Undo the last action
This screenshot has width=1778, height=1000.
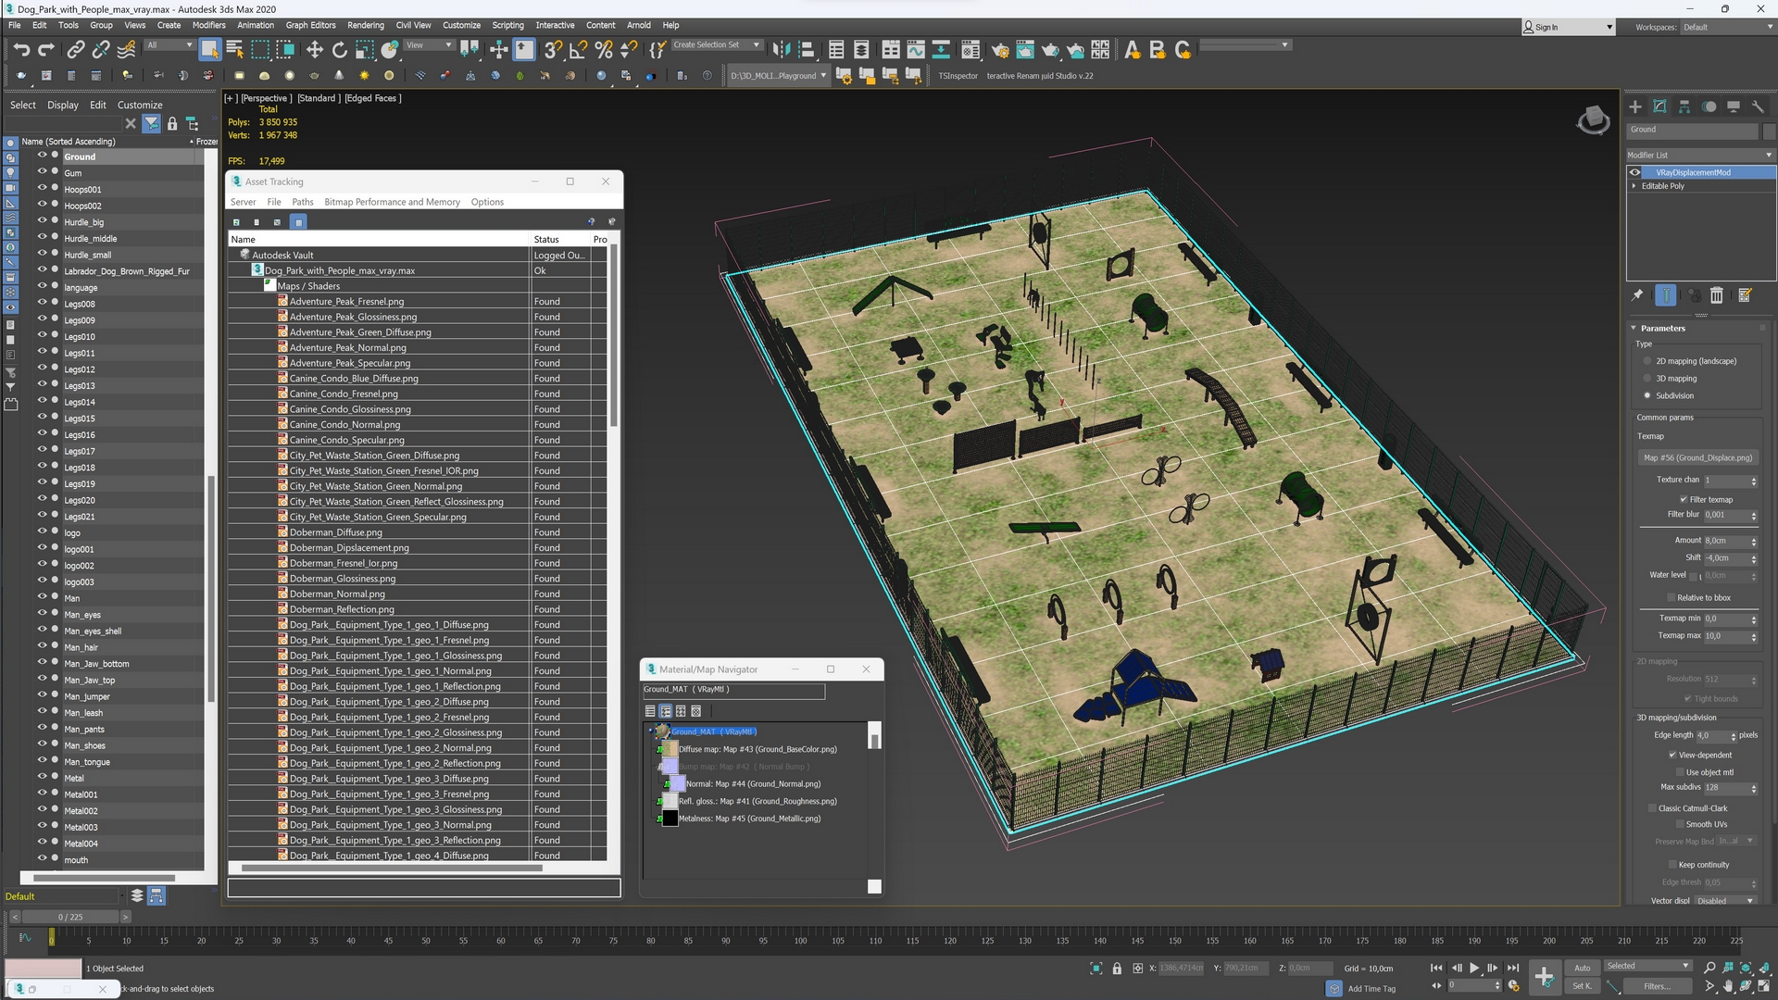click(21, 49)
